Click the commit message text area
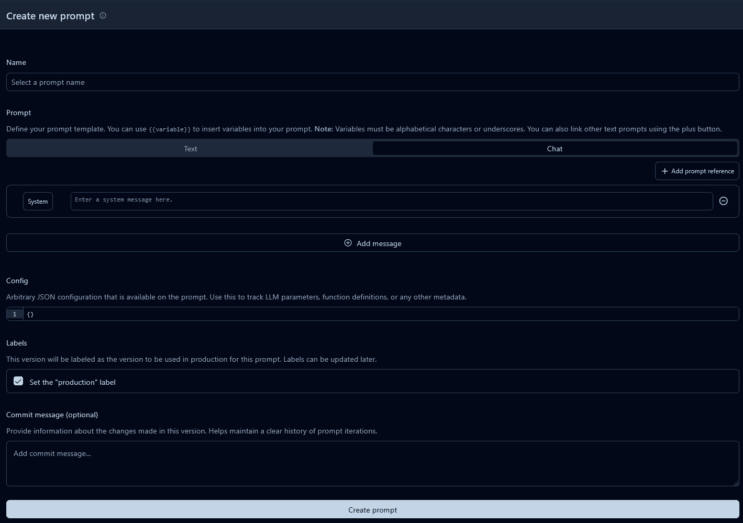 pos(372,463)
